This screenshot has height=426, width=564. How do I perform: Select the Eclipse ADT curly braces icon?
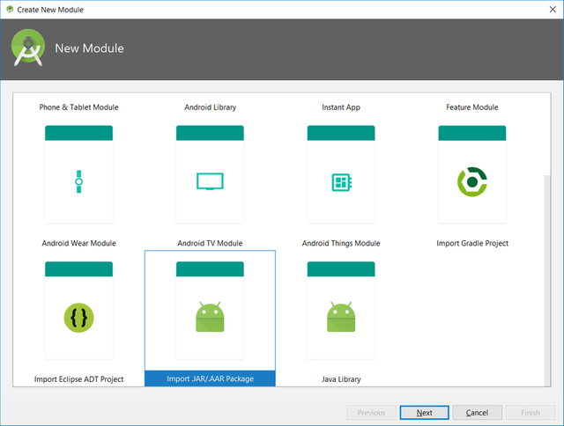78,317
